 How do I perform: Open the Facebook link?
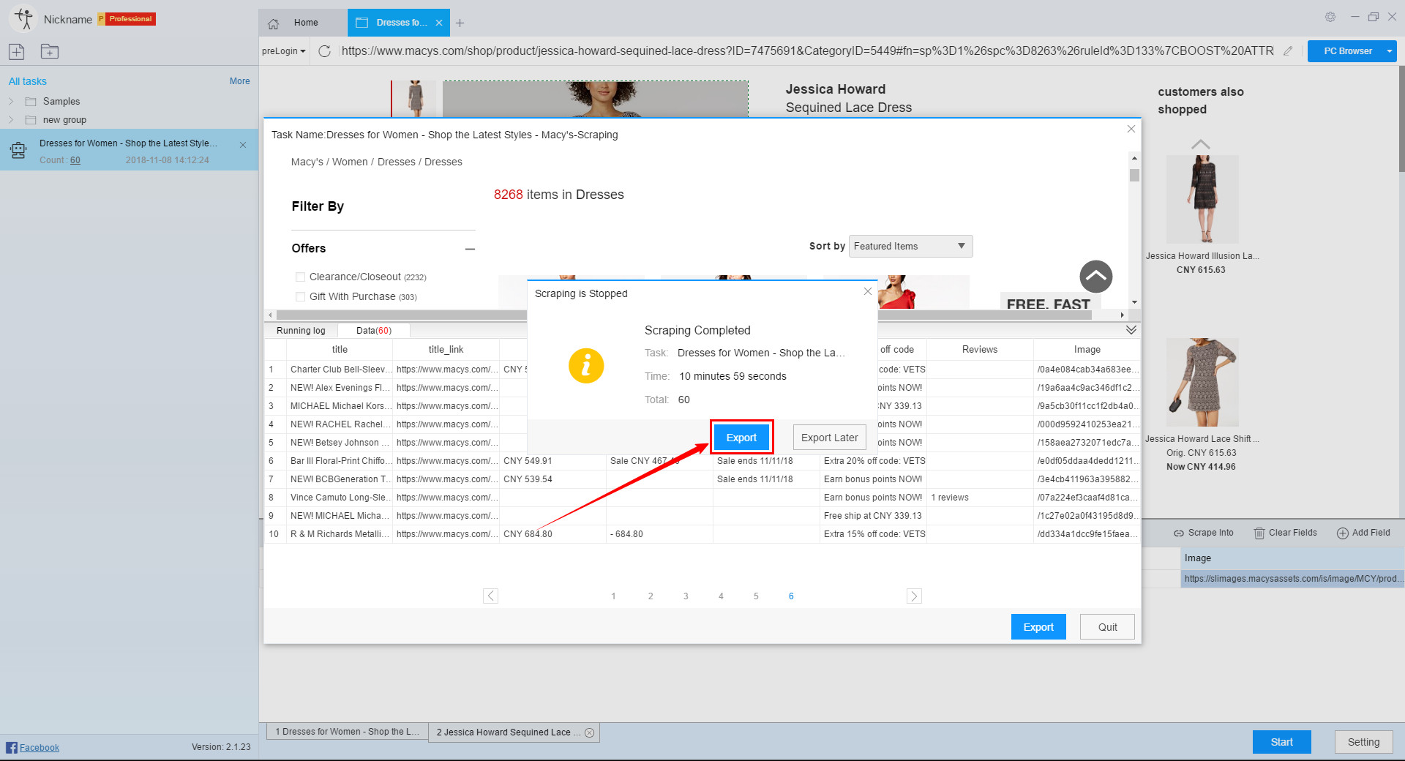pyautogui.click(x=40, y=748)
